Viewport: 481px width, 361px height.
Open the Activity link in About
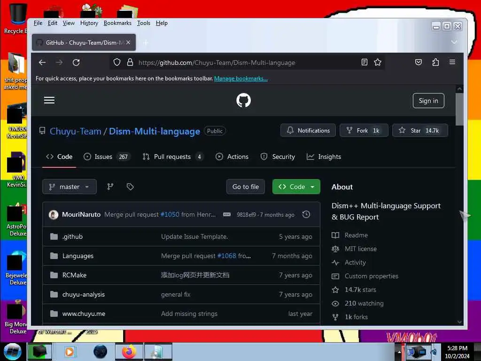coord(355,262)
